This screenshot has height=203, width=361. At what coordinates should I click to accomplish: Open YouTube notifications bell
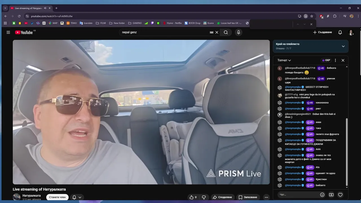[x=340, y=32]
